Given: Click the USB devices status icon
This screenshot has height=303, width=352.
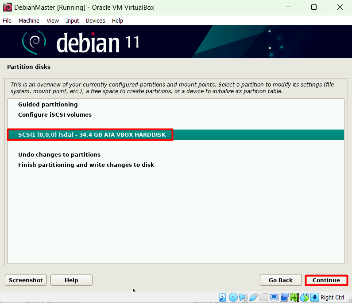Looking at the screenshot, I should tap(253, 297).
